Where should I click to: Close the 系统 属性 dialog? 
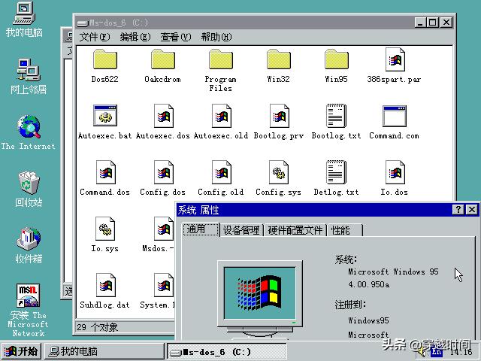(x=472, y=209)
